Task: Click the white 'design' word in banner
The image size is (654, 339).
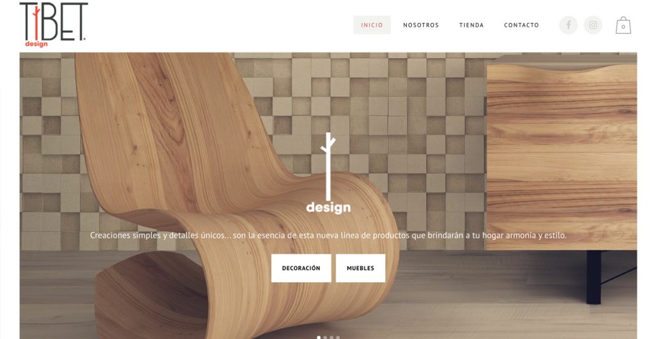Action: point(328,207)
